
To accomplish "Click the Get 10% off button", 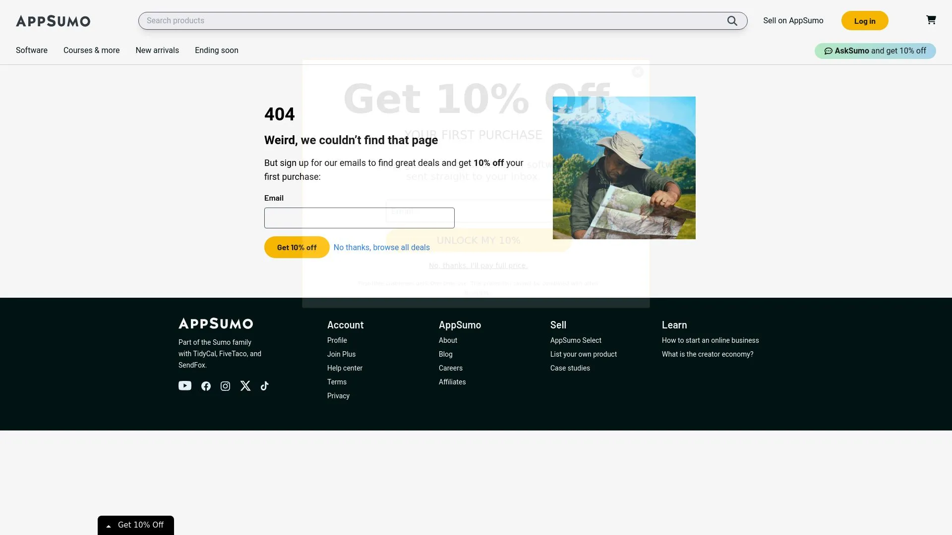I will tap(297, 247).
